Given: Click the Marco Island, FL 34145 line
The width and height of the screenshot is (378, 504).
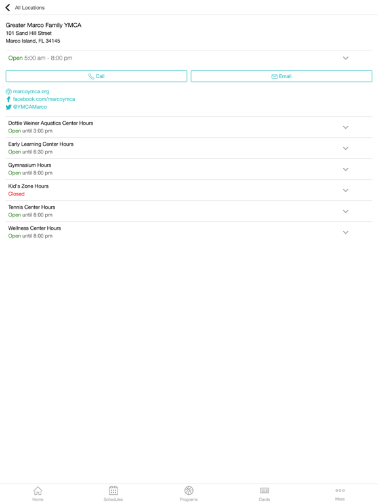Looking at the screenshot, I should 33,41.
